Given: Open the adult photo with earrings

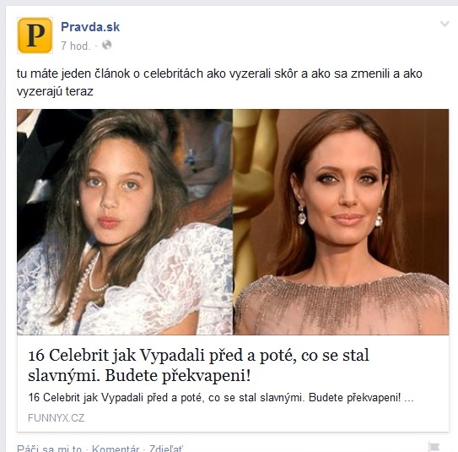Looking at the screenshot, I should tap(341, 221).
